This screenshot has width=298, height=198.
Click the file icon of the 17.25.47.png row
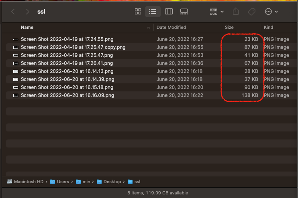[16, 55]
